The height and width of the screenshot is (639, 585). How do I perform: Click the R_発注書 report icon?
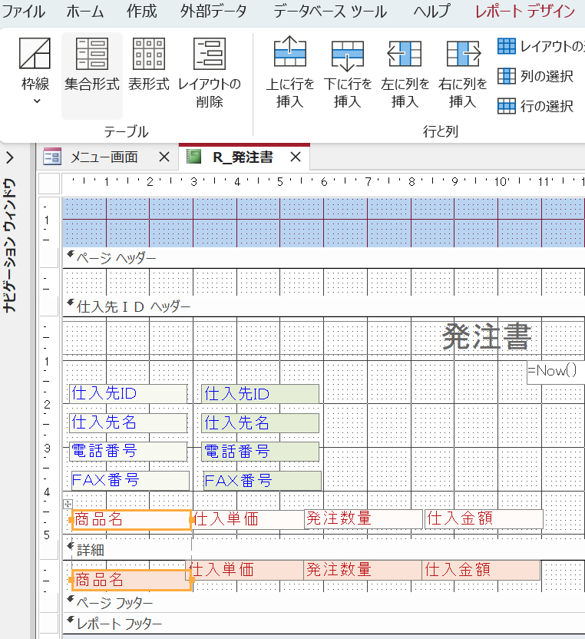194,157
